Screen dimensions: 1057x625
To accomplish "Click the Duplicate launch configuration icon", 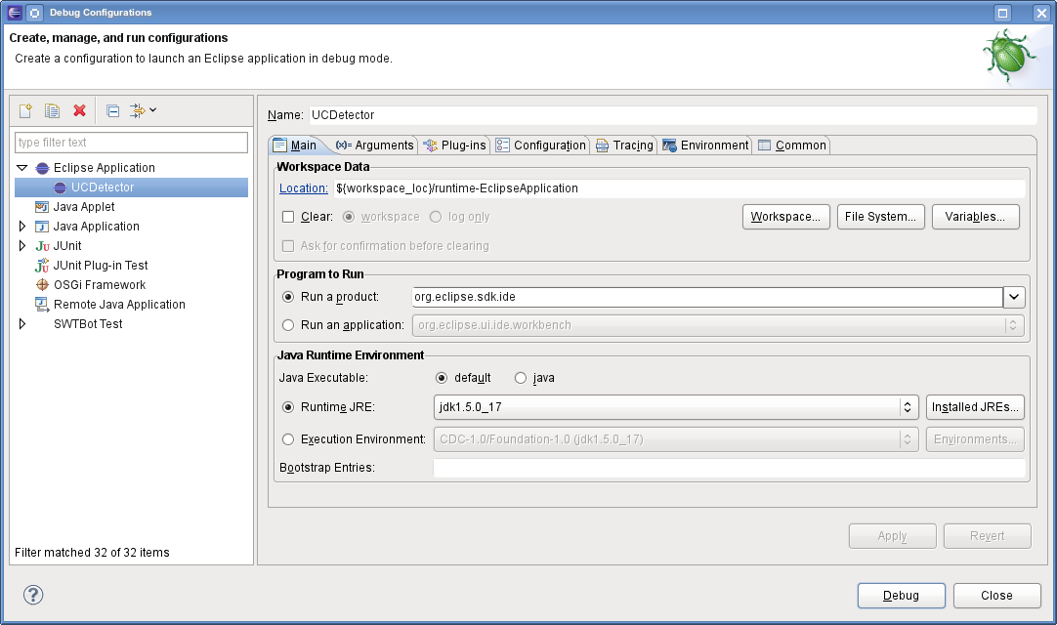I will coord(52,110).
